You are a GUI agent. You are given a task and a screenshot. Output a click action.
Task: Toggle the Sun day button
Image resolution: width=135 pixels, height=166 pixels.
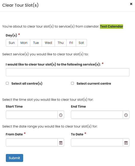pos(12,43)
